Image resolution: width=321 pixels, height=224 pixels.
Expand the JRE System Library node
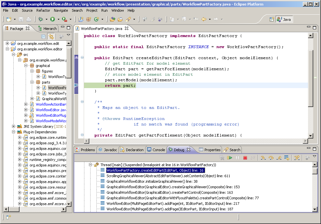[x=13, y=126]
